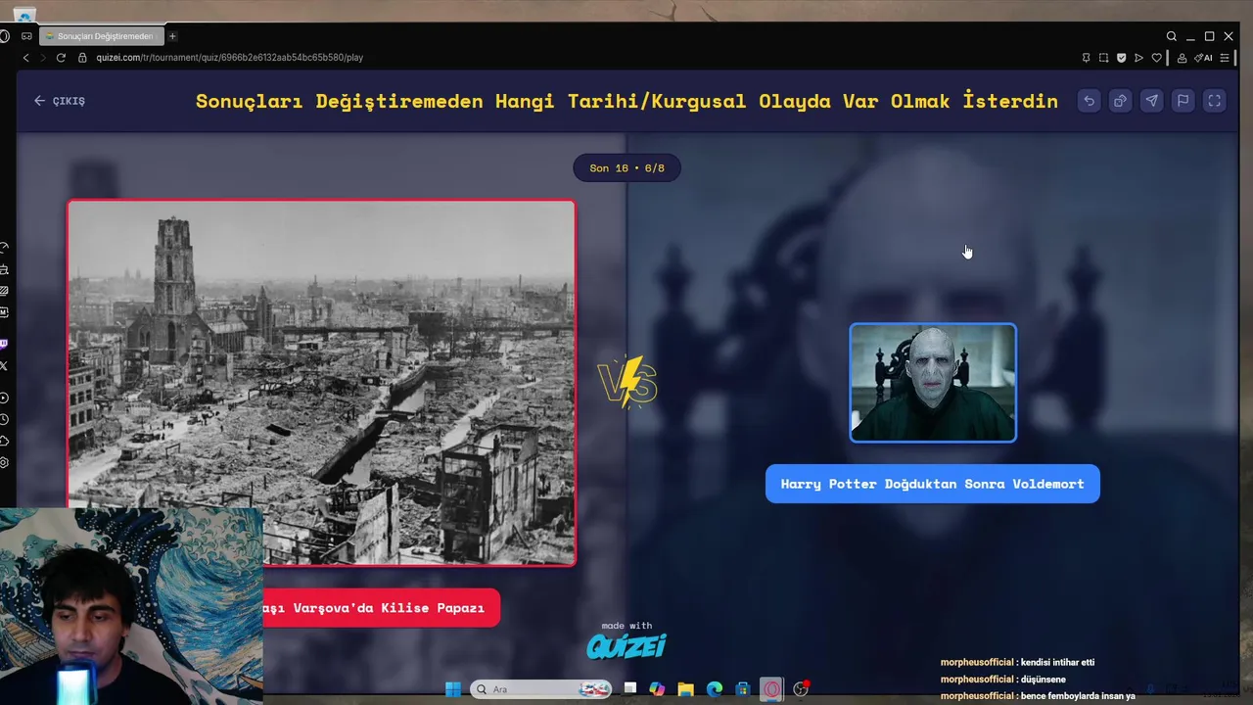Click the Son 16 • 6/8 round indicator
Image resolution: width=1253 pixels, height=705 pixels.
coord(626,168)
